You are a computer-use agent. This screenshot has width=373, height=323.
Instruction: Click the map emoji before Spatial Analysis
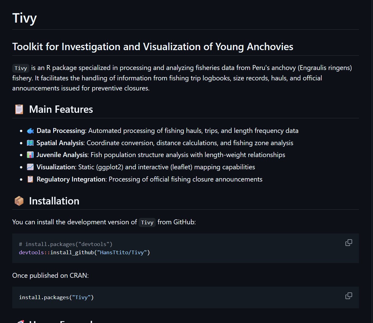30,143
